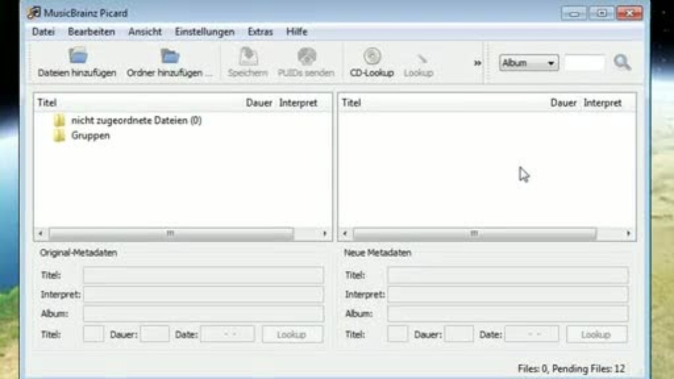The width and height of the screenshot is (674, 379).
Task: Open the Album search type dropdown
Action: 528,63
